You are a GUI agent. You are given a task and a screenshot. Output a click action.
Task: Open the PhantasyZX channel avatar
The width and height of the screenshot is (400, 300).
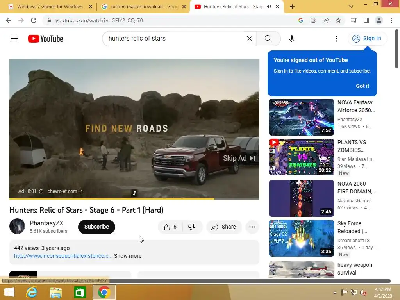coord(17,226)
